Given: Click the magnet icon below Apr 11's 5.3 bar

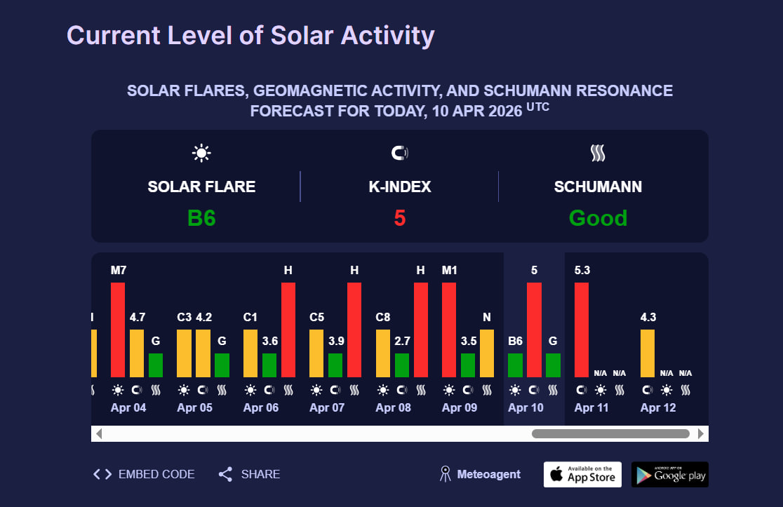Looking at the screenshot, I should (582, 390).
